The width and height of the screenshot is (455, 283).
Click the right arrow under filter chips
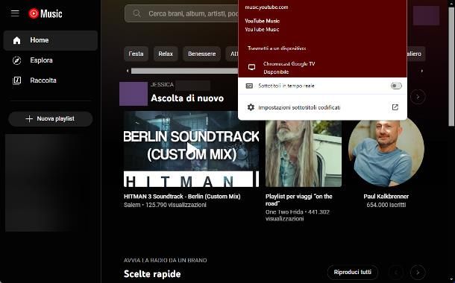[x=422, y=71]
